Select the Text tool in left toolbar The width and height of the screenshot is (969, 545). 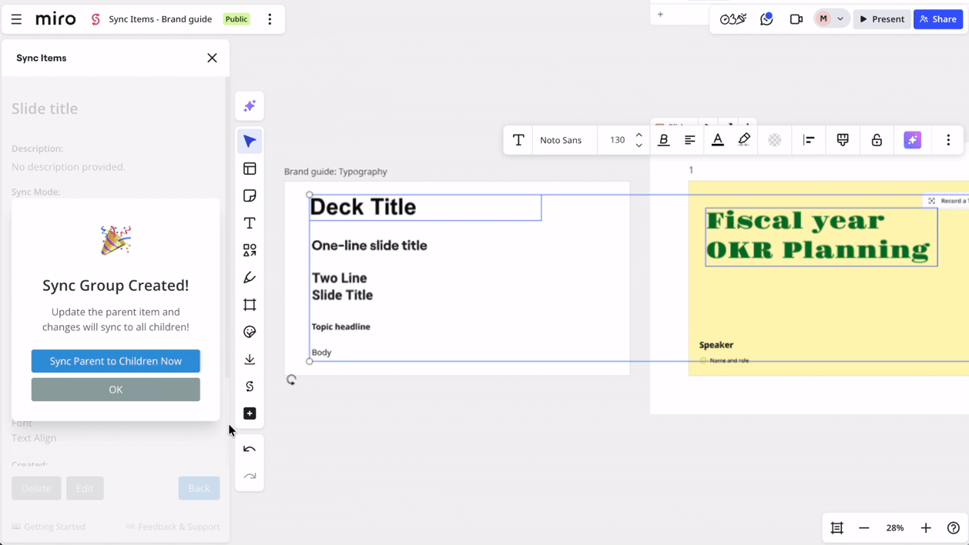250,223
